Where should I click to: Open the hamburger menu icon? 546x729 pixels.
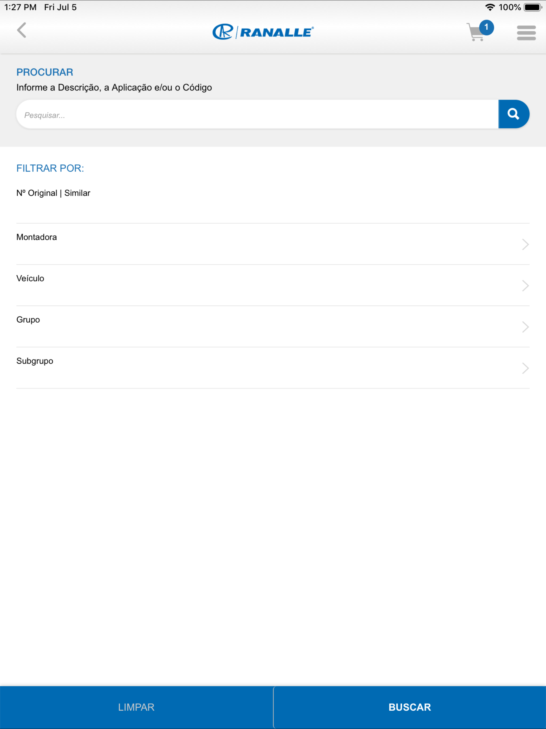pos(526,33)
